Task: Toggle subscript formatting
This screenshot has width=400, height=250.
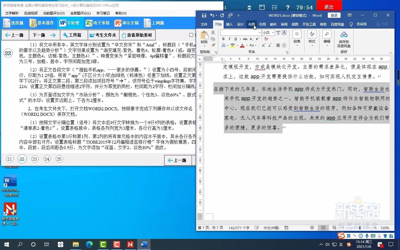Action: (251, 39)
